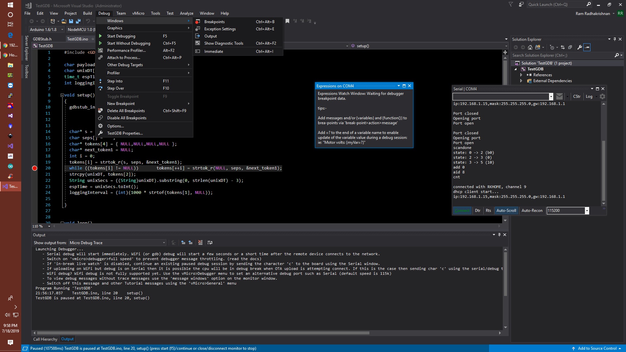The image size is (626, 352).
Task: Open the Serial window settings gear
Action: pyautogui.click(x=603, y=96)
